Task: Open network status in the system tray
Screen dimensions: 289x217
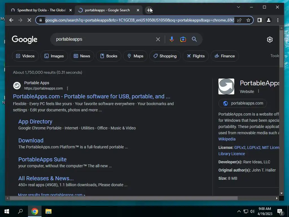Action: [x=246, y=211]
